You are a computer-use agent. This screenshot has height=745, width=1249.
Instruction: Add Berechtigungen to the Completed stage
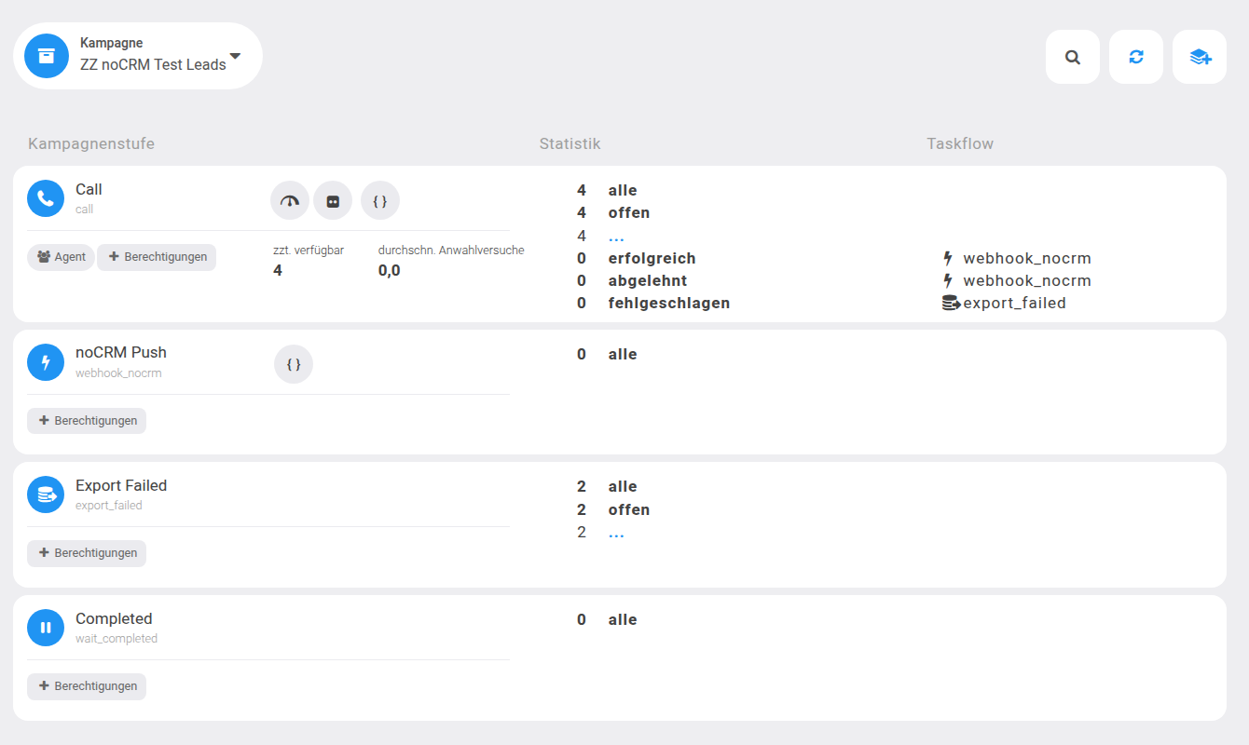point(87,686)
